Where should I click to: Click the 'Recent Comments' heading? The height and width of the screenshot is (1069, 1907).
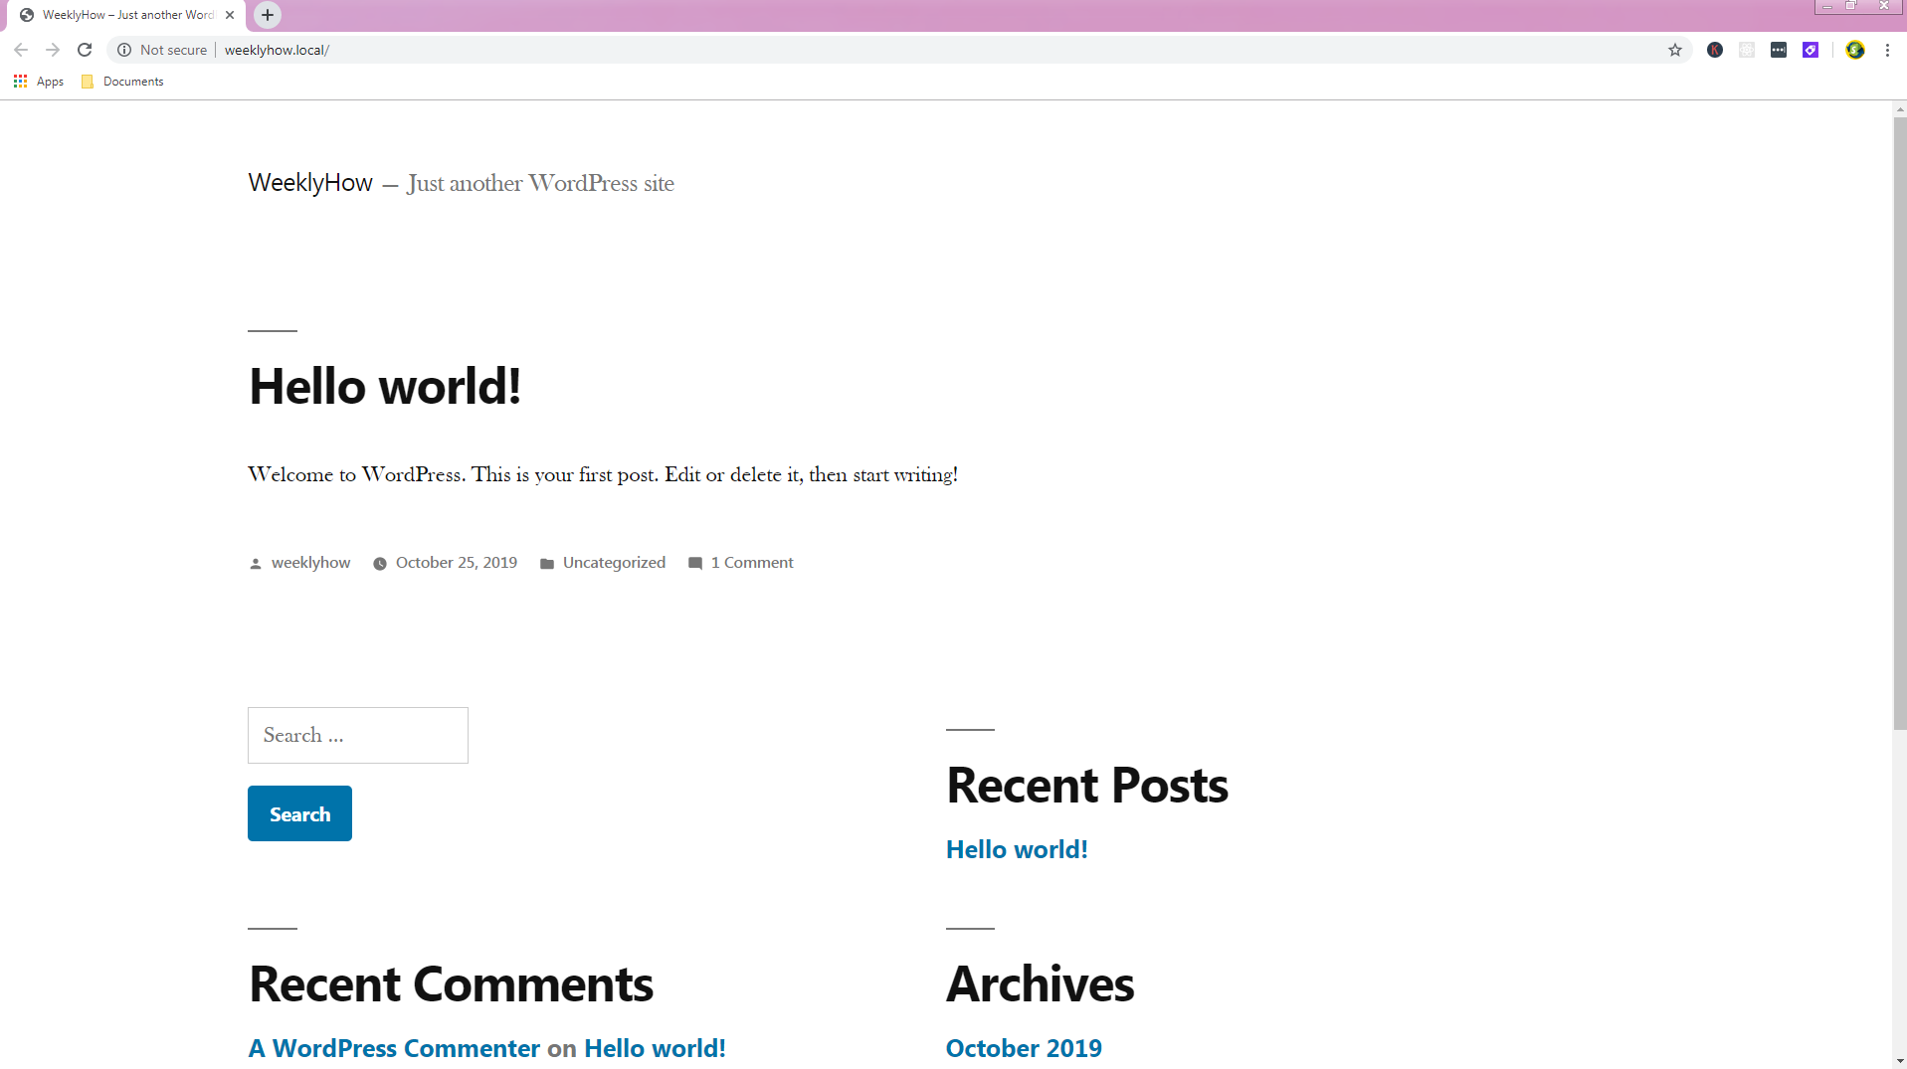tap(451, 984)
